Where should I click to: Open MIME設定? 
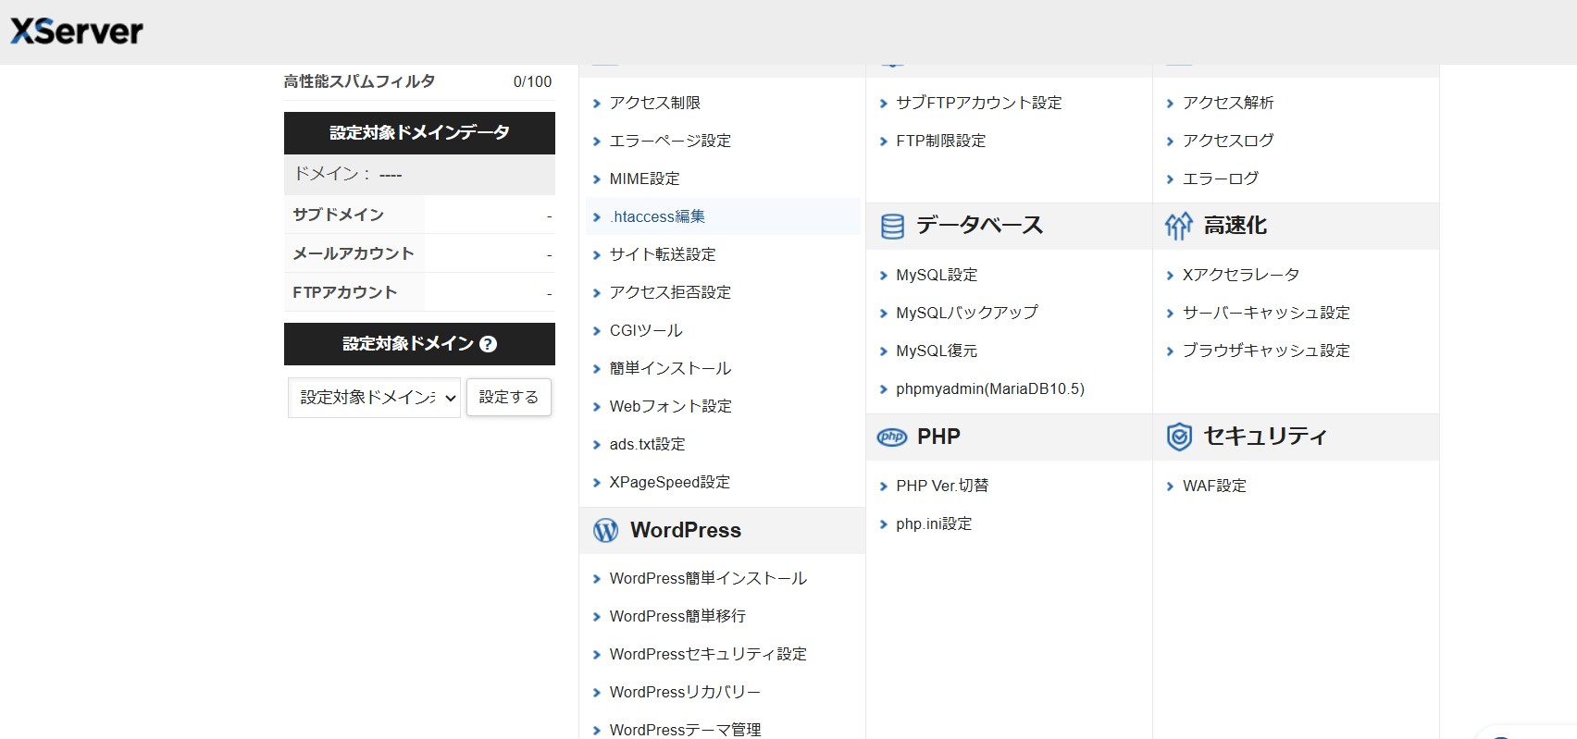coord(644,179)
